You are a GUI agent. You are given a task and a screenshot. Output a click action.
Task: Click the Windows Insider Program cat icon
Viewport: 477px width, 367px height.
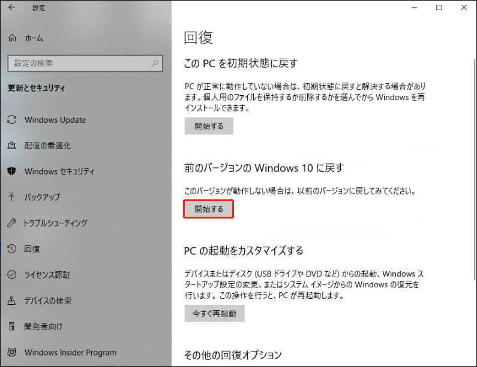pos(11,352)
